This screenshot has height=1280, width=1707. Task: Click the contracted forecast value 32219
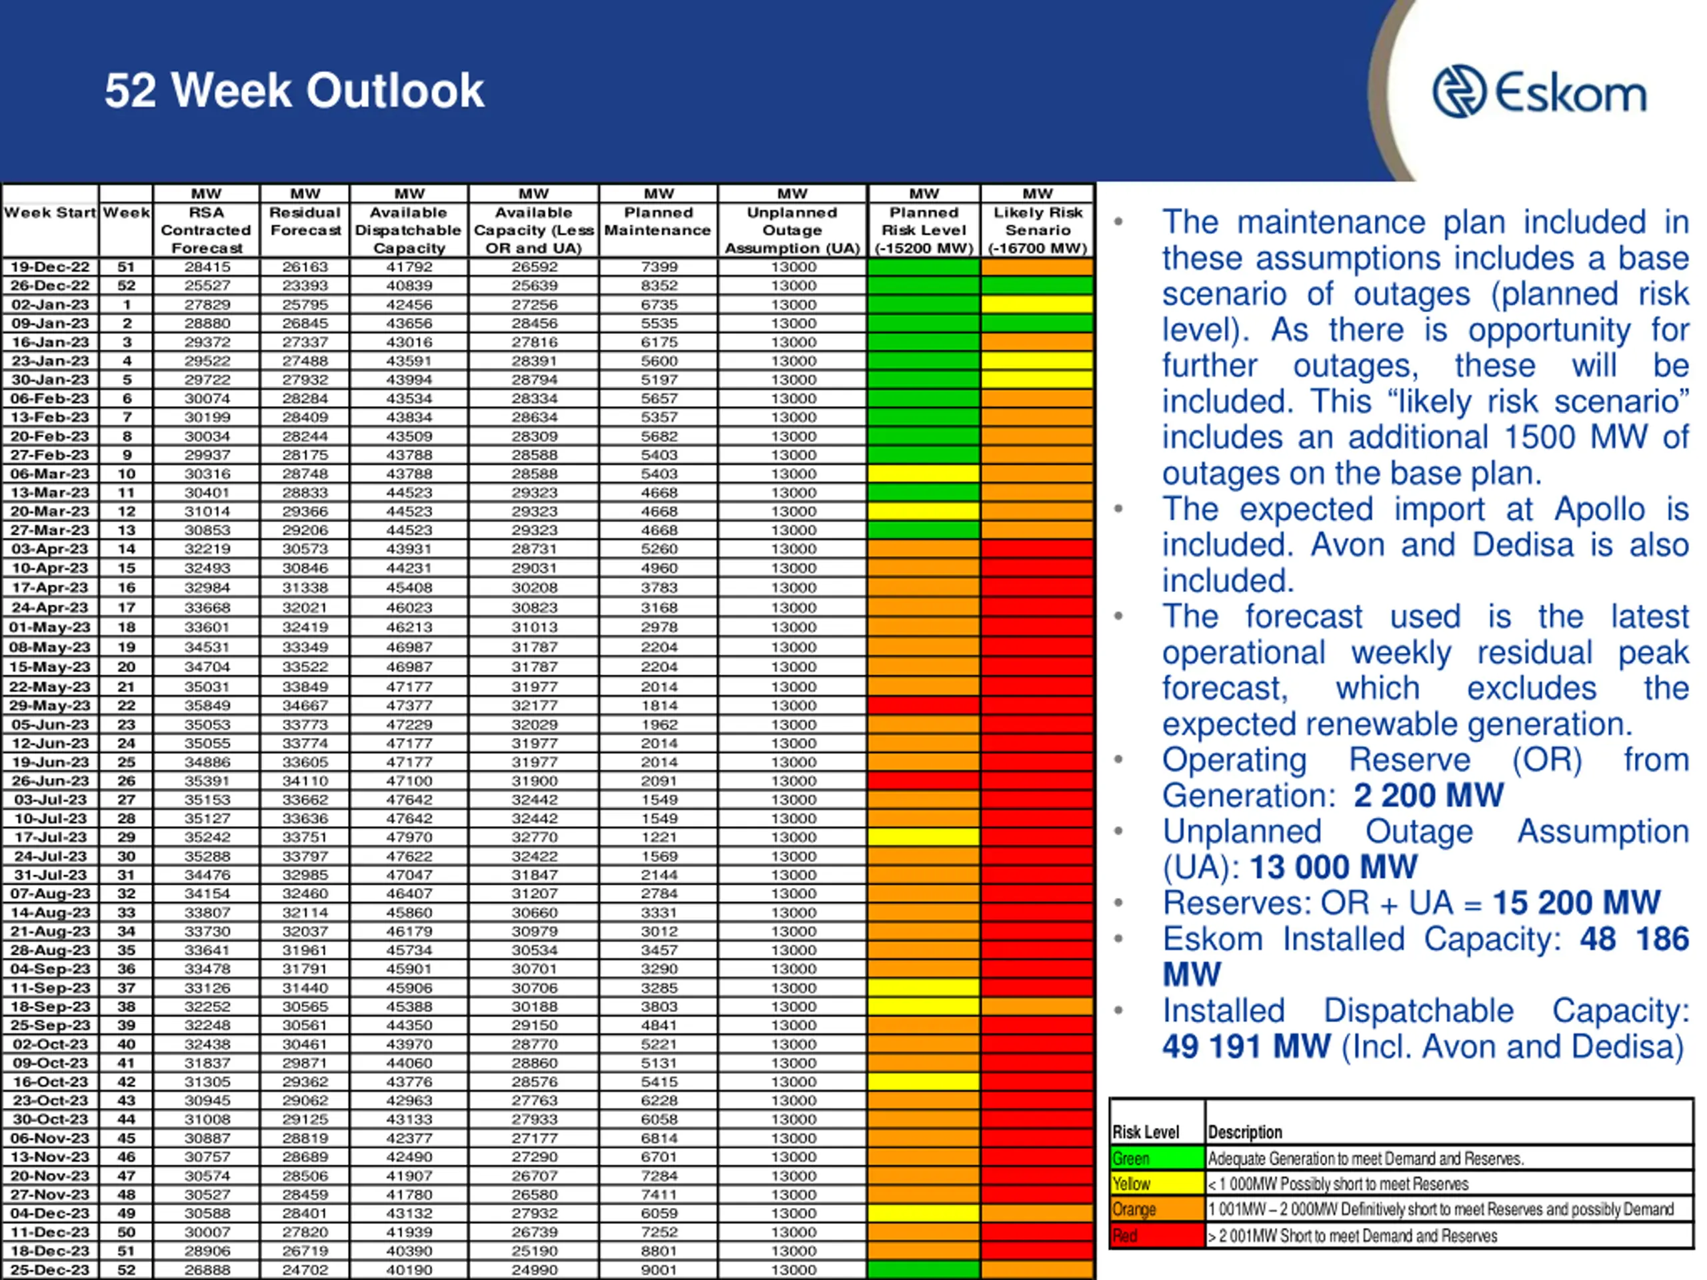[207, 549]
